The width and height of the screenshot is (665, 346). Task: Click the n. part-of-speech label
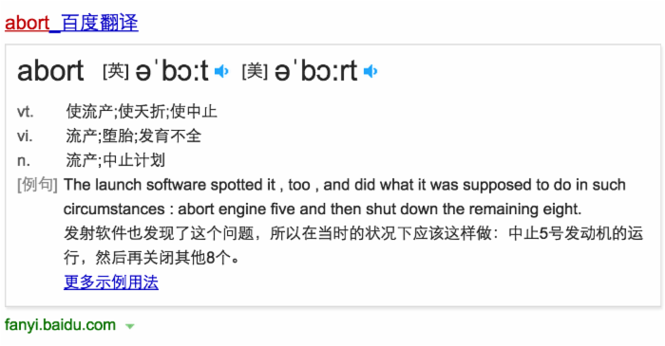click(x=24, y=161)
